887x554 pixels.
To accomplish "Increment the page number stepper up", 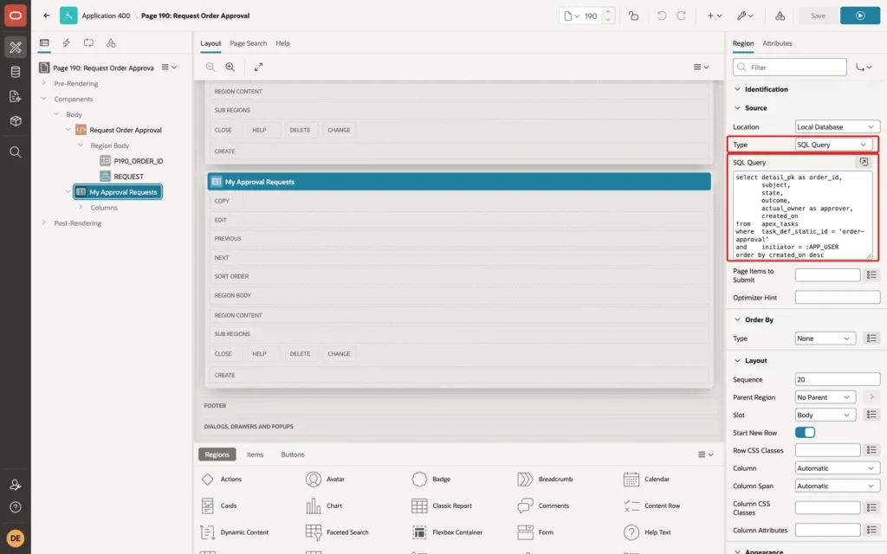I will click(608, 11).
